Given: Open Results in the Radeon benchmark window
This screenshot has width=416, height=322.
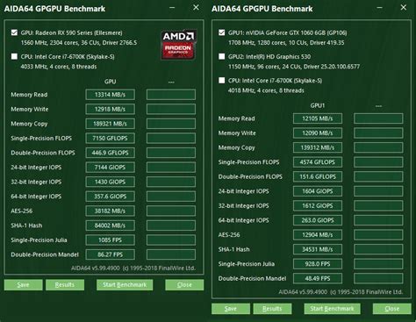Looking at the screenshot, I should pos(65,285).
